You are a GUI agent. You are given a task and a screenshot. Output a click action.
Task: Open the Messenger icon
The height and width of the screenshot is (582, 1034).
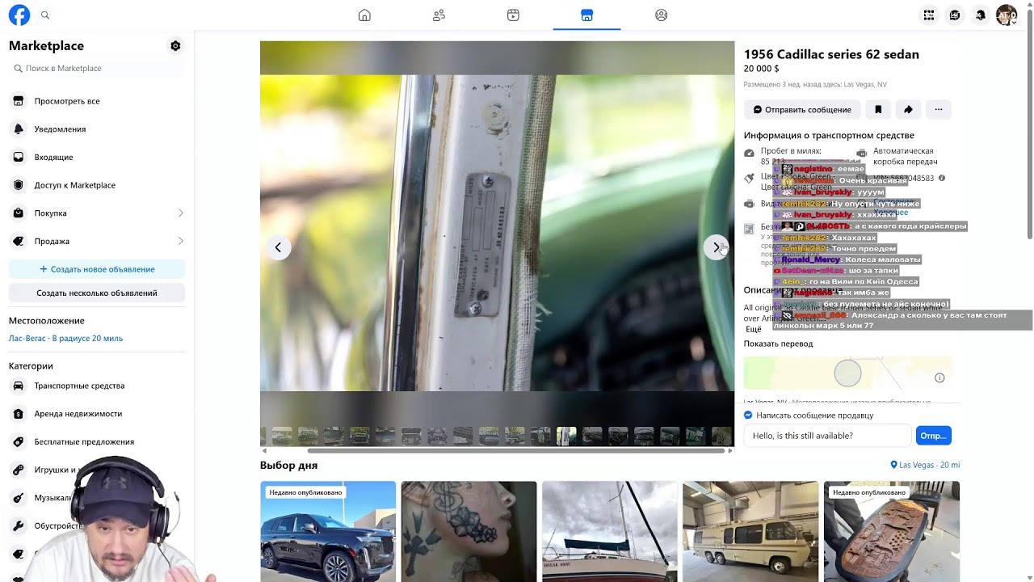[x=955, y=15]
